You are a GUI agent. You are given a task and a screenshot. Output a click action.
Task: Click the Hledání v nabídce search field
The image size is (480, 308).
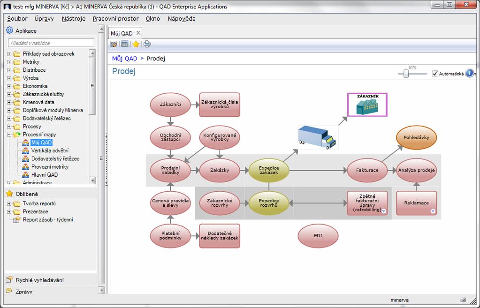tap(51, 43)
